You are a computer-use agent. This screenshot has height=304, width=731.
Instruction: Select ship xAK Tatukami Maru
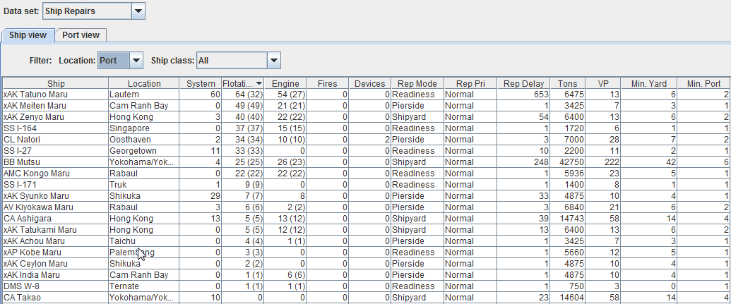coord(40,229)
